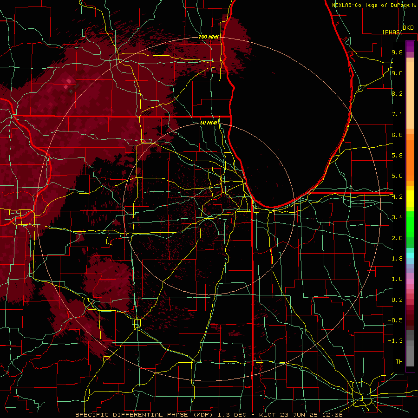Click the yellow segment of the color bar
Screen dimensions: 418x418
click(410, 199)
